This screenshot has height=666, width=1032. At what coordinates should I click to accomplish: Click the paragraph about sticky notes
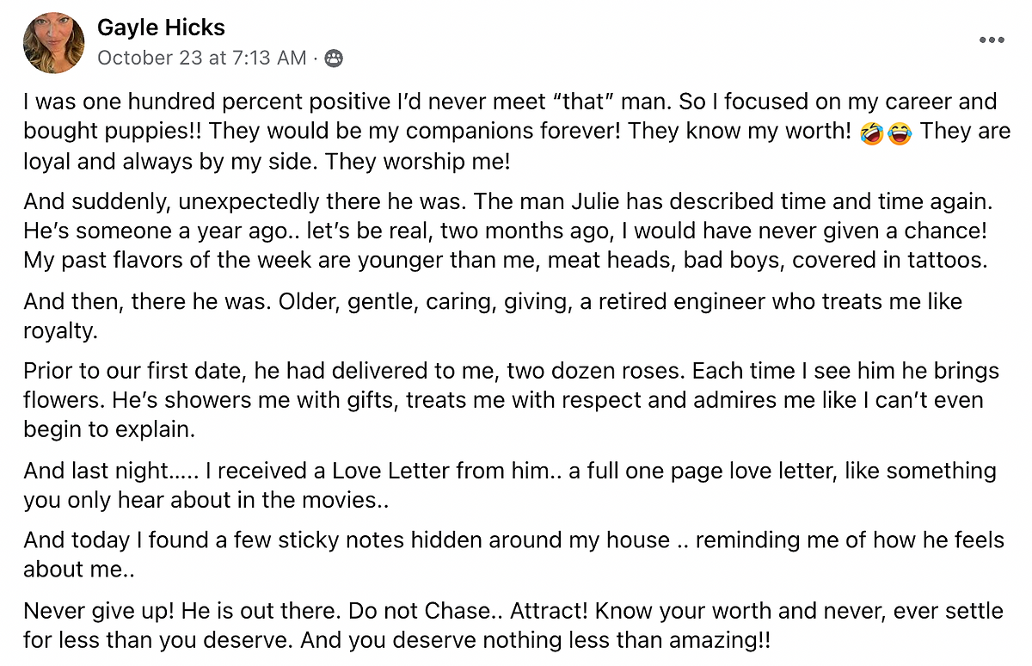513,554
